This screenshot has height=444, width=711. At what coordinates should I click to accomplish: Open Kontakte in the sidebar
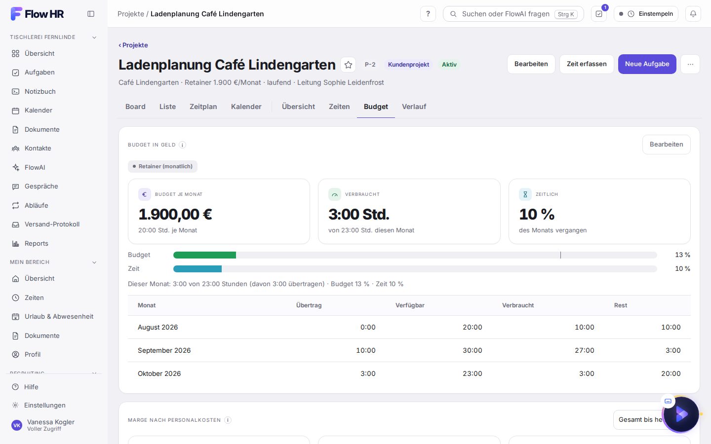(x=54, y=148)
